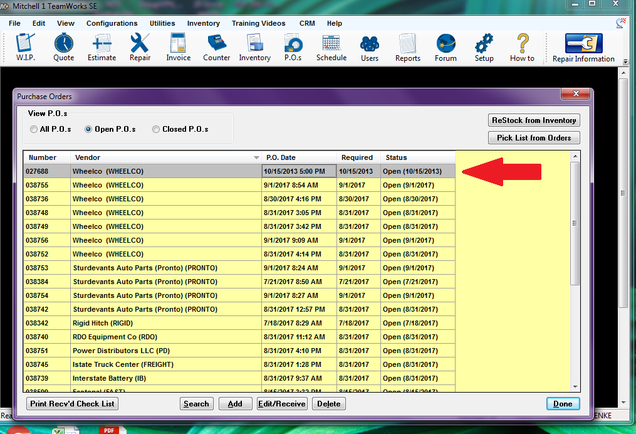Open the Training Videos menu
This screenshot has width=636, height=434.
258,23
